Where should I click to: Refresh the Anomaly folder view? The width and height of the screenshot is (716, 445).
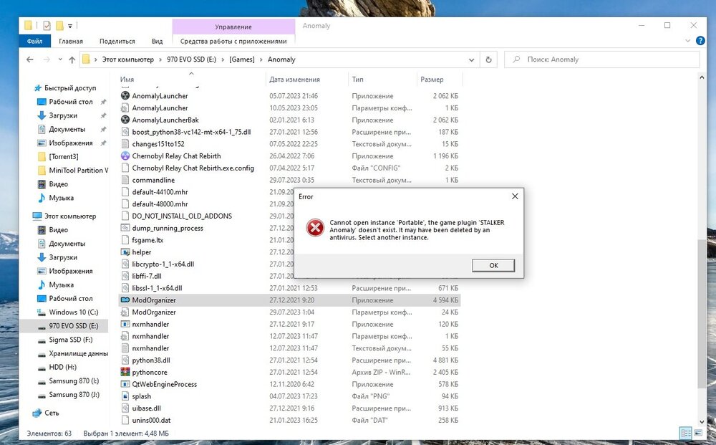tap(488, 59)
